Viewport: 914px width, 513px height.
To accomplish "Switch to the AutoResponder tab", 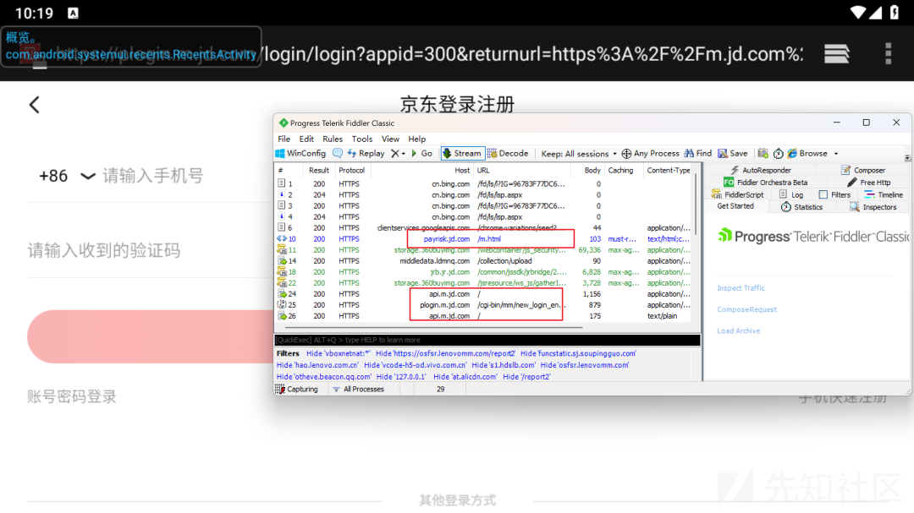I will point(761,171).
